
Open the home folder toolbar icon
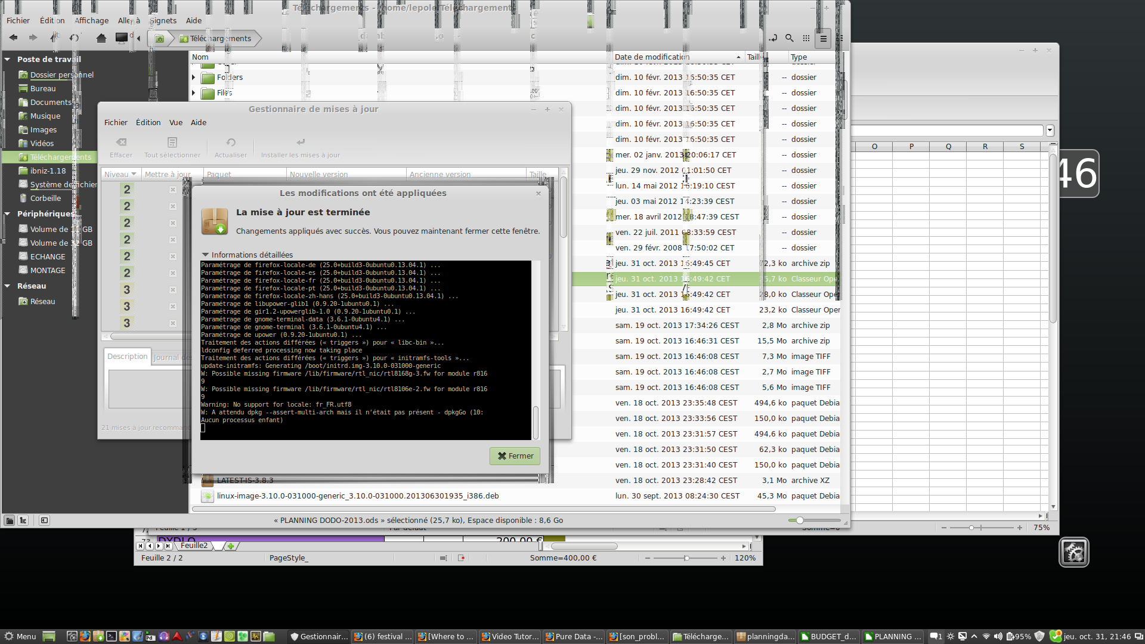(x=101, y=38)
